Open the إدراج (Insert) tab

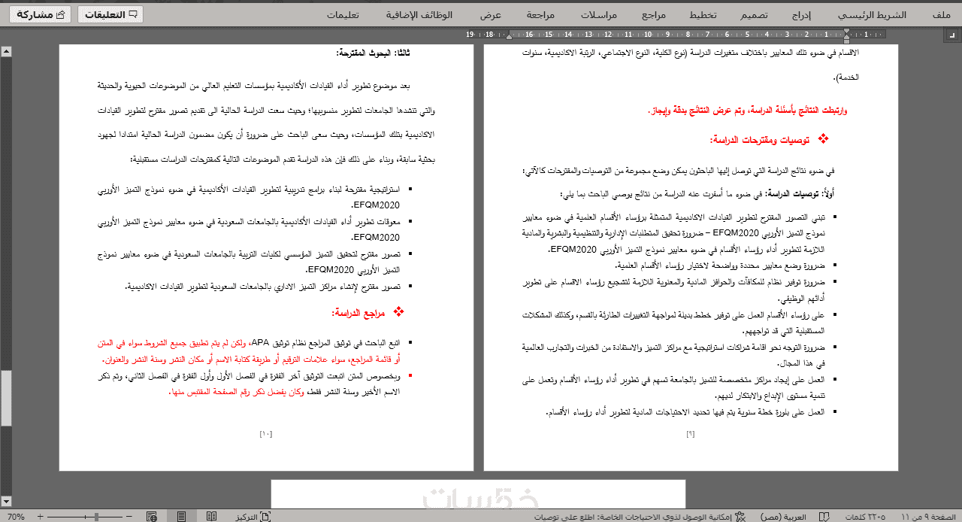[801, 14]
